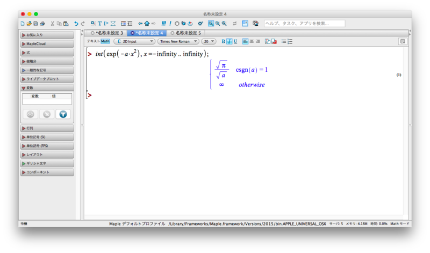
Task: Print the worksheet using the printer icon
Action: pos(42,24)
